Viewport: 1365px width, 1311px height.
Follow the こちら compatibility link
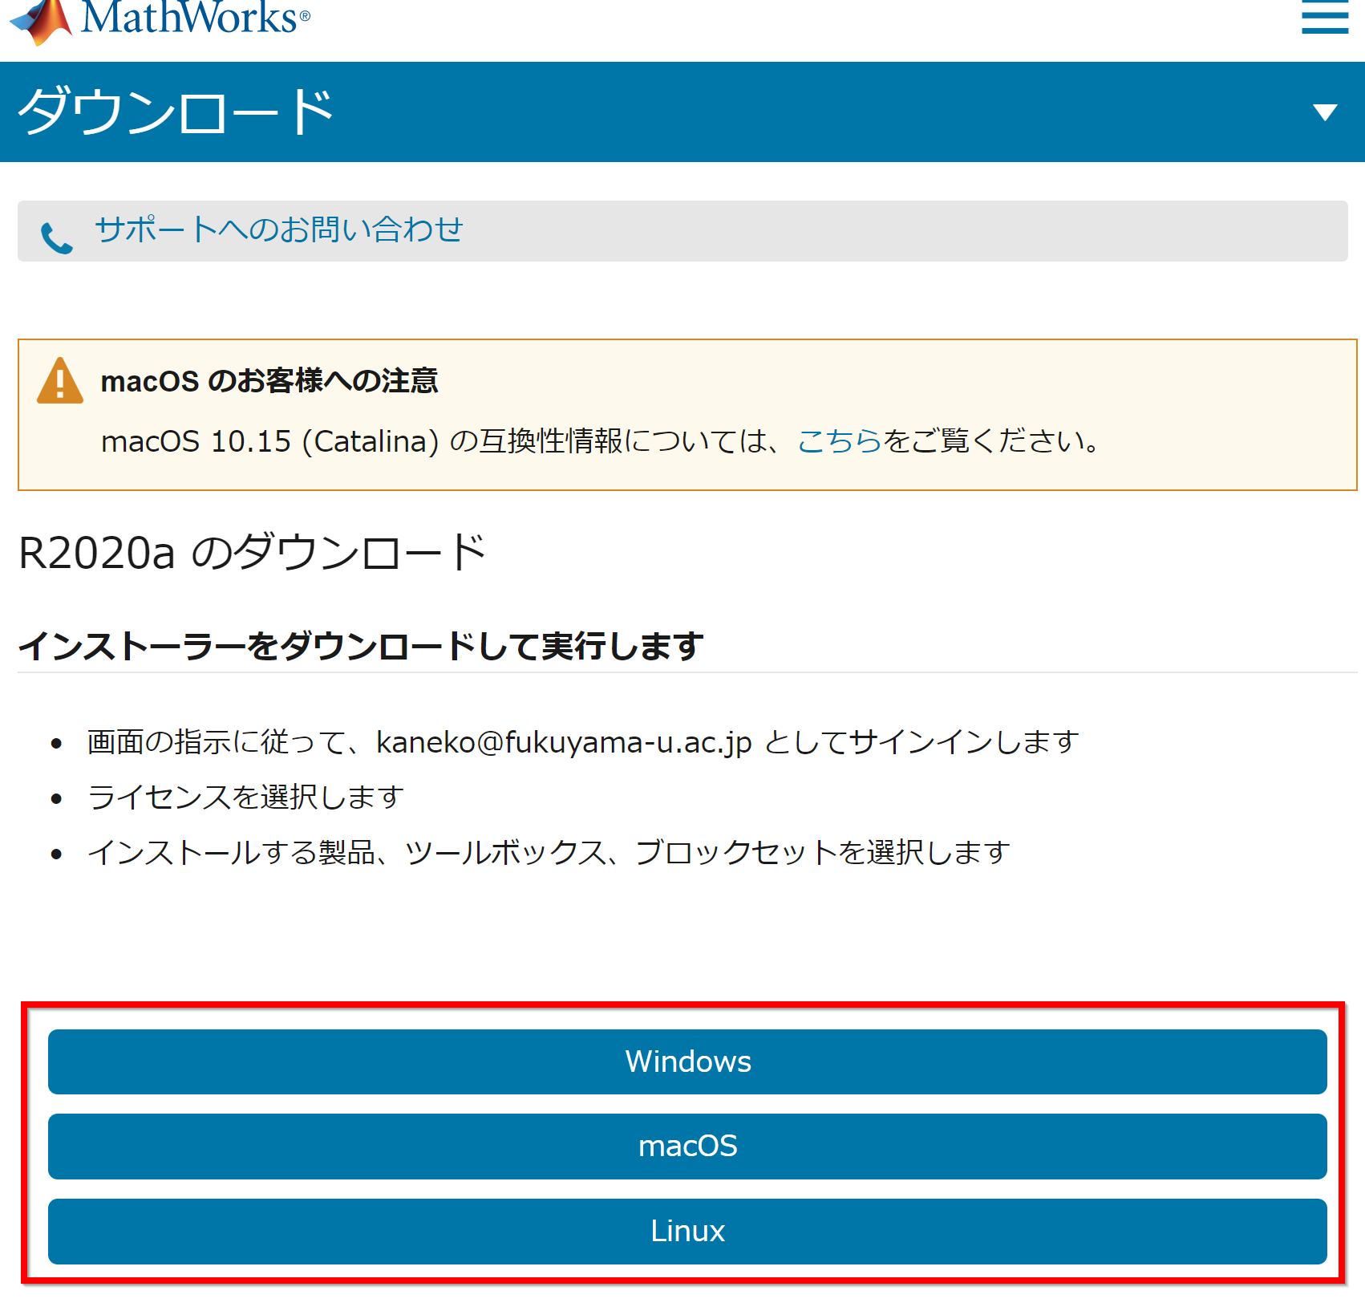(x=839, y=440)
